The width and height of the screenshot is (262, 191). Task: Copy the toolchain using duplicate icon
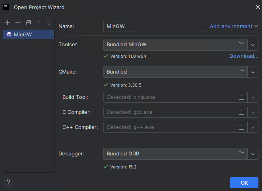(x=28, y=23)
